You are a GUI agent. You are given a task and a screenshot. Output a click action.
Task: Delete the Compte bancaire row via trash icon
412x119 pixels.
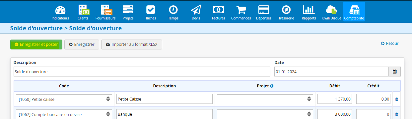(x=397, y=114)
